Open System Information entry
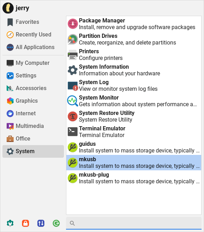This screenshot has width=204, height=232. pos(134,70)
